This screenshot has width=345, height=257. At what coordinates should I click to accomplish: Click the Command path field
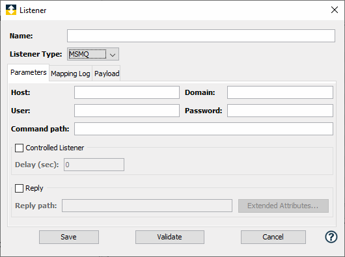204,129
